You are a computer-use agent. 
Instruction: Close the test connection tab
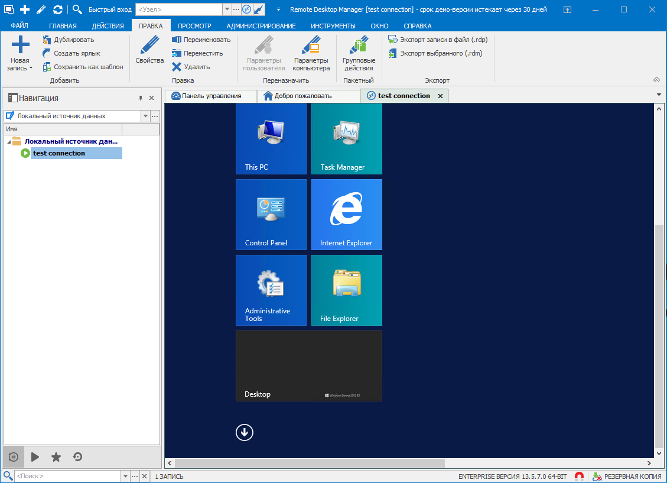click(x=440, y=96)
